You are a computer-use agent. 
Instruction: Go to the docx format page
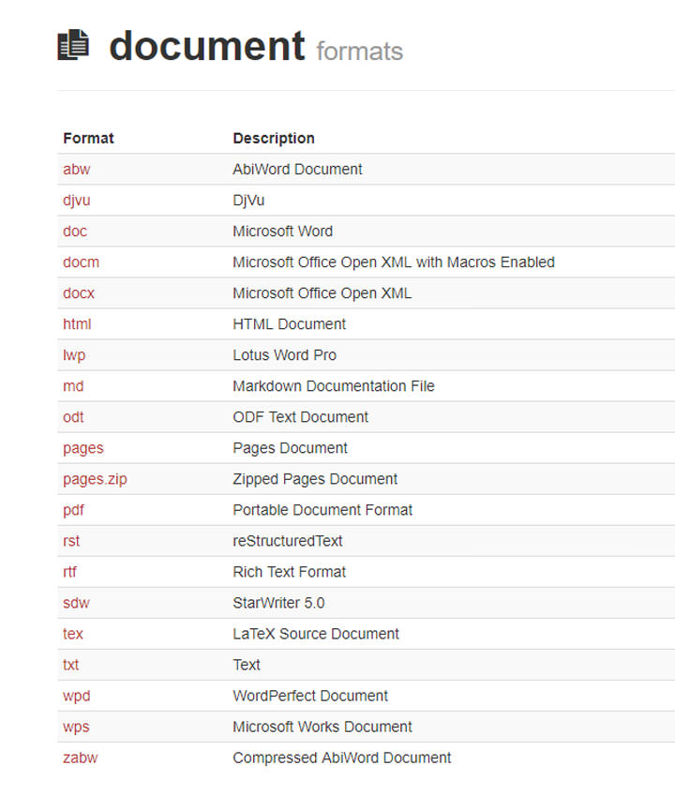tap(79, 293)
